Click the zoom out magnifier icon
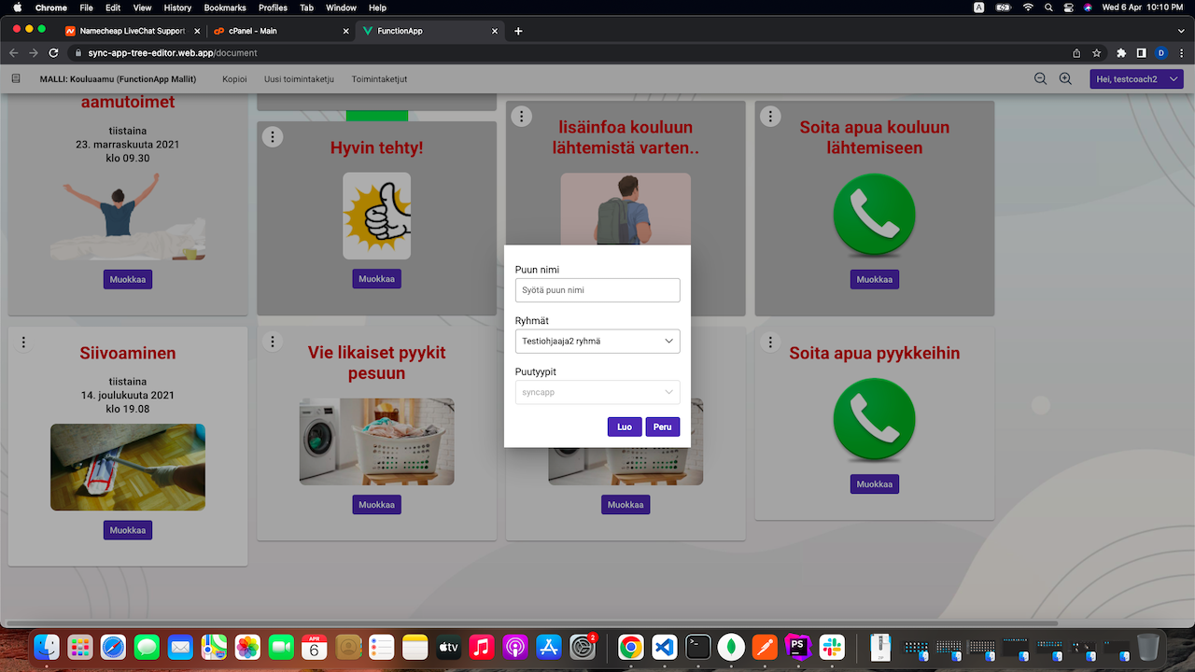 (1040, 79)
